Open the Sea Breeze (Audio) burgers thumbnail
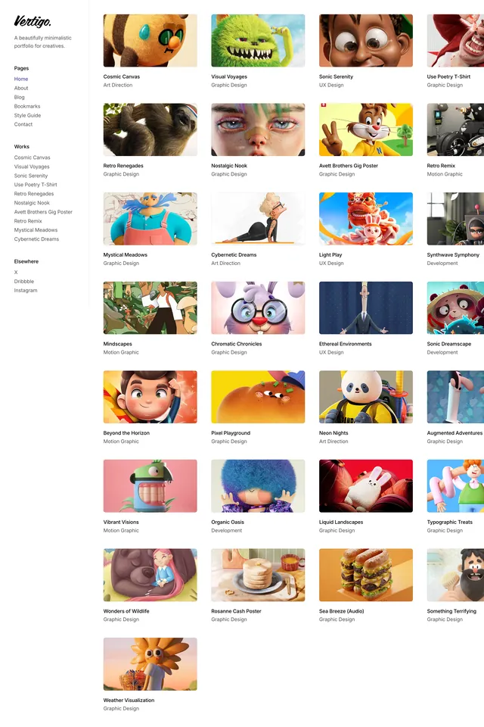Image resolution: width=484 pixels, height=727 pixels. pyautogui.click(x=366, y=575)
